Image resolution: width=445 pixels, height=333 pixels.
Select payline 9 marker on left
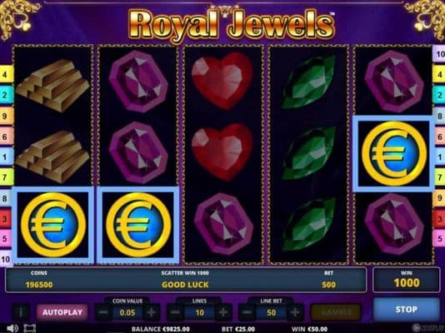coord(5,116)
